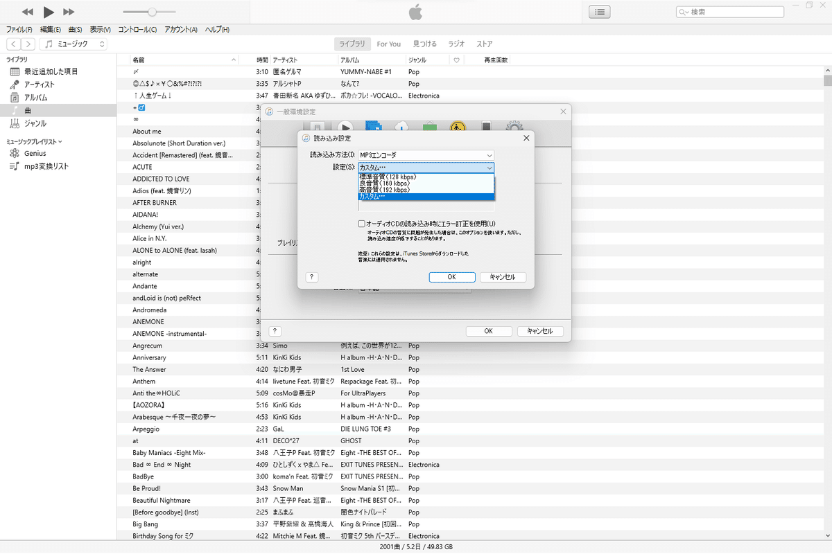
Task: Select the highlighted カスタム… list option
Action: (x=426, y=197)
